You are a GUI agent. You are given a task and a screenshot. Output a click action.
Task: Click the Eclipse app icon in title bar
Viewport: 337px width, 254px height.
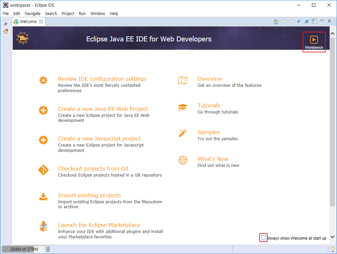5,5
